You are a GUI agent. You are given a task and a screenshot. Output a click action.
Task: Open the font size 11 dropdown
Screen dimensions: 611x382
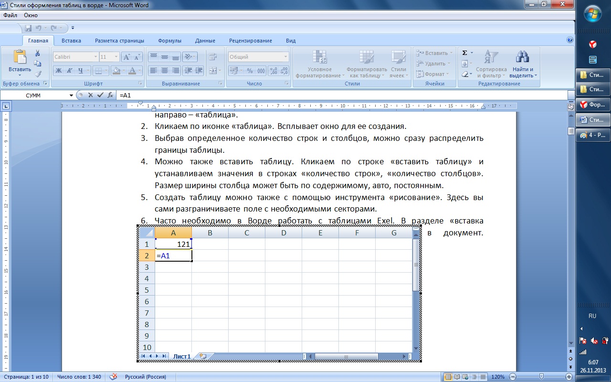pos(116,57)
